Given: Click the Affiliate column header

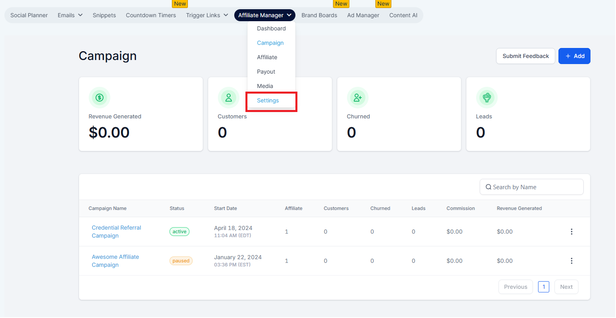Looking at the screenshot, I should (293, 208).
